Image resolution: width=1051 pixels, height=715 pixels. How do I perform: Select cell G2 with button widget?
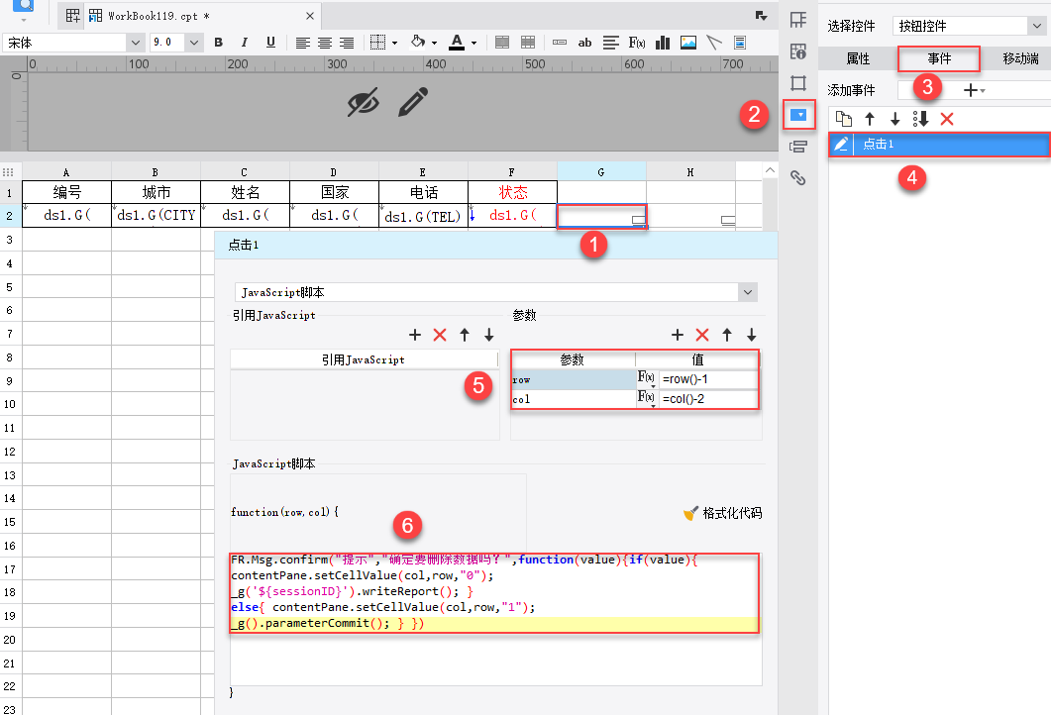click(x=601, y=216)
